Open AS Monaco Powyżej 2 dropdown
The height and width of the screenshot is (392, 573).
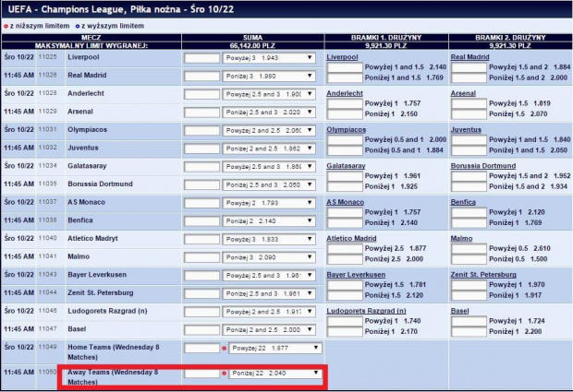269,203
